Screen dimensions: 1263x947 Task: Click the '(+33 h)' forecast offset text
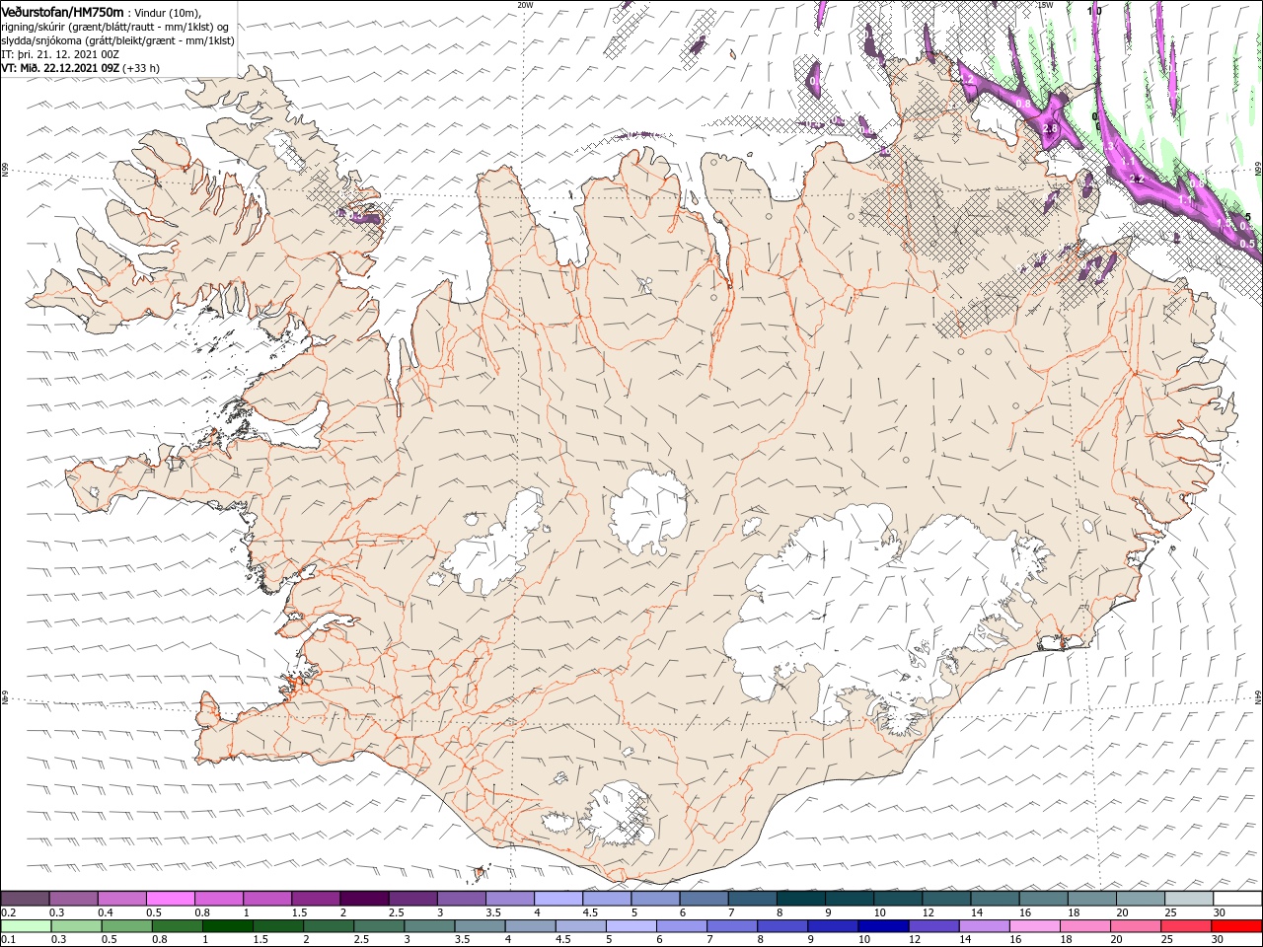click(x=141, y=68)
